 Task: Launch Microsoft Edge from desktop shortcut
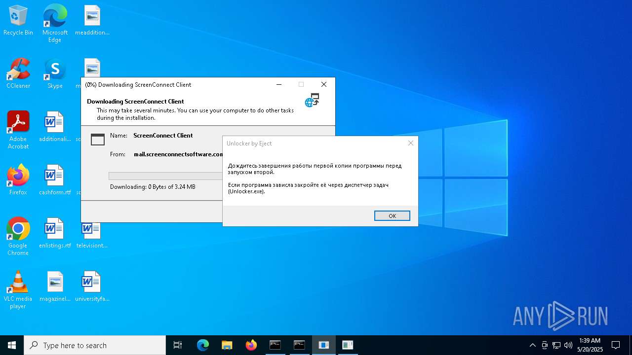[55, 24]
